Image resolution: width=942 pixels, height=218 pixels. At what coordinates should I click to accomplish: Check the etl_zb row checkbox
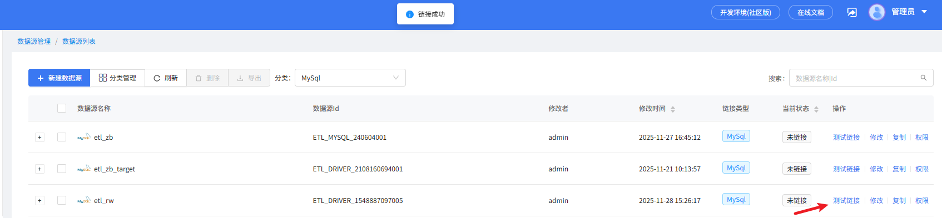62,137
